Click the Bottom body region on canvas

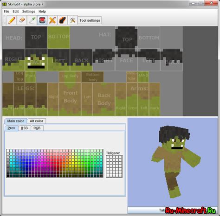pos(93,77)
